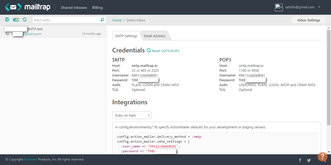Click Reset SMTP/POP3 link

click(x=166, y=51)
